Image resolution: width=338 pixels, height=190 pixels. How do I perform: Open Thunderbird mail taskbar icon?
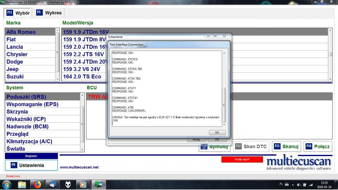tap(53, 185)
